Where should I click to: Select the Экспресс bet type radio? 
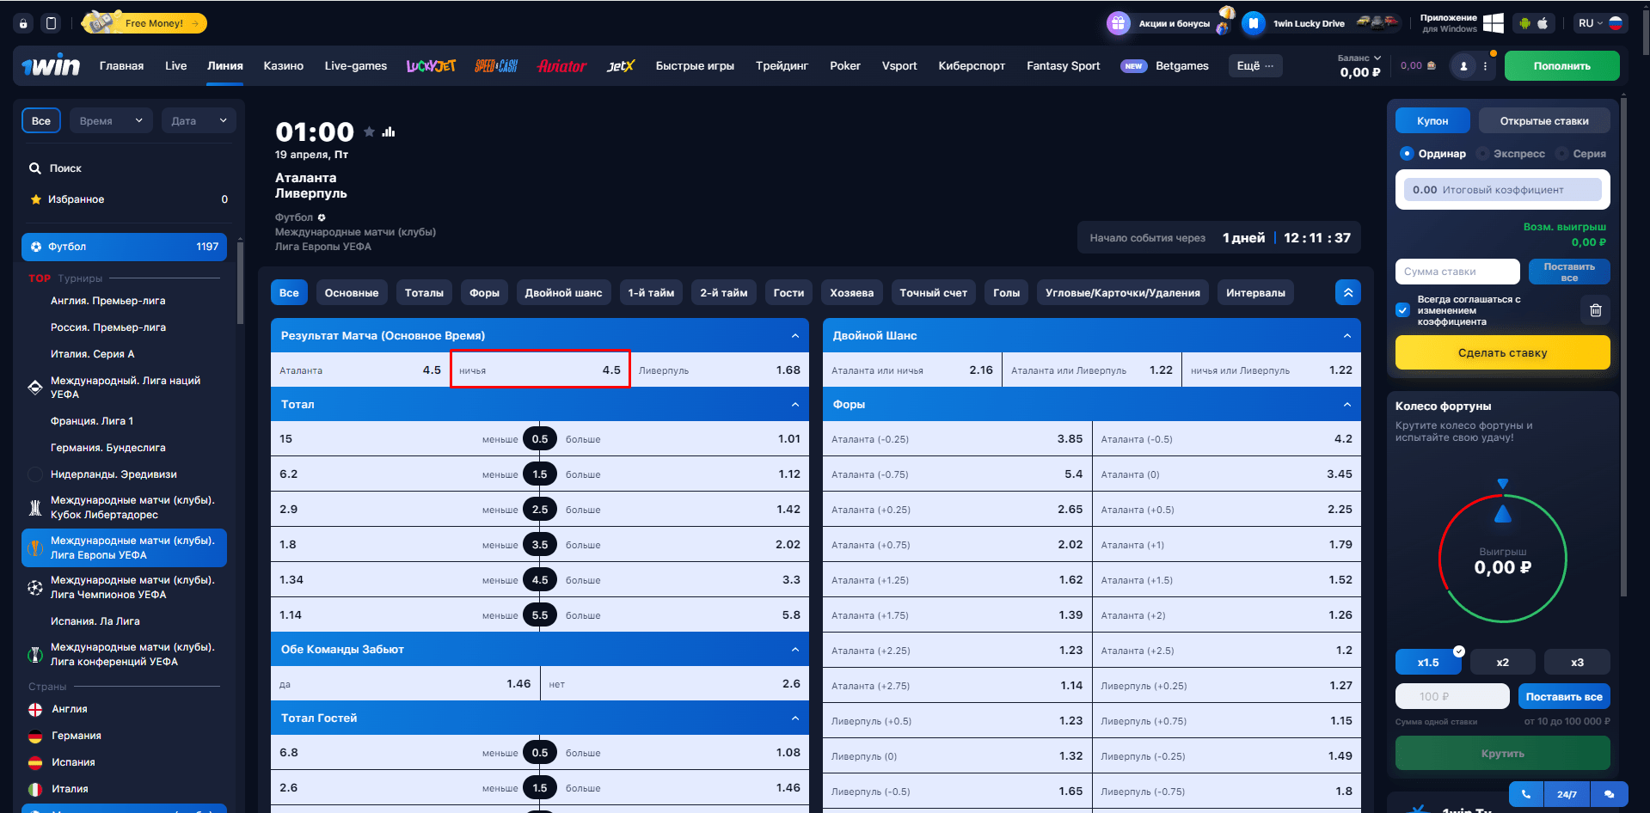(1482, 154)
